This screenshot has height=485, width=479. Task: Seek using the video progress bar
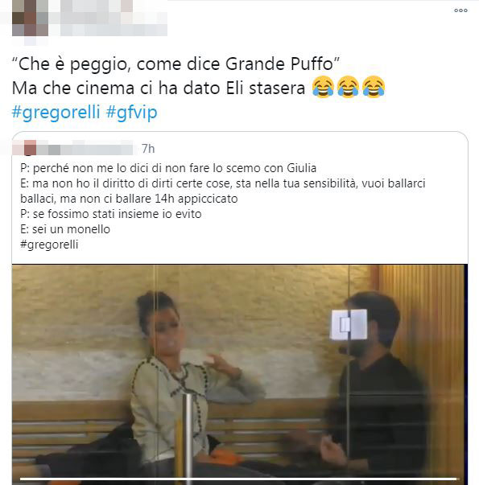click(x=238, y=479)
